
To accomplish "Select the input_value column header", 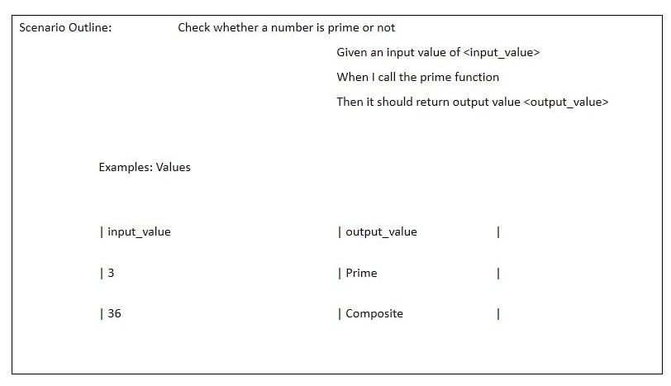I will 139,231.
